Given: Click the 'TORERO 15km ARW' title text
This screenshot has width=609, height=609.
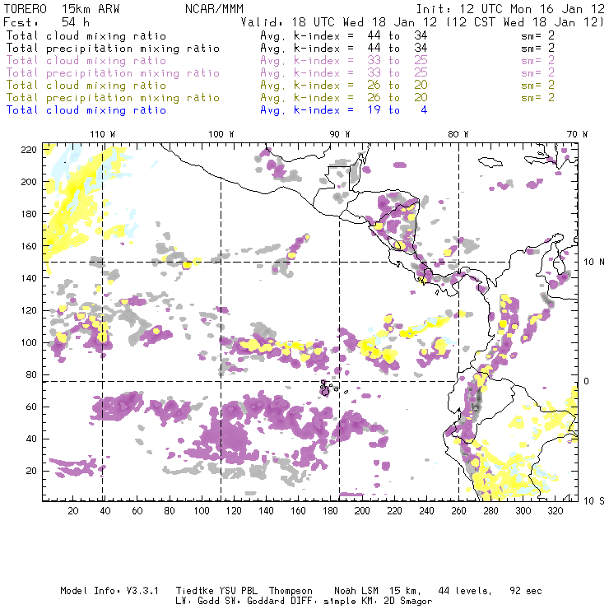Looking at the screenshot, I should click(62, 9).
